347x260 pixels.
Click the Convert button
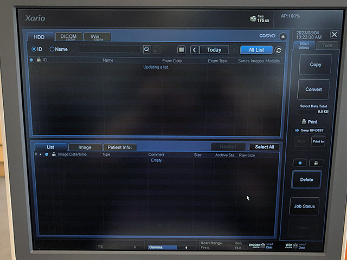313,89
